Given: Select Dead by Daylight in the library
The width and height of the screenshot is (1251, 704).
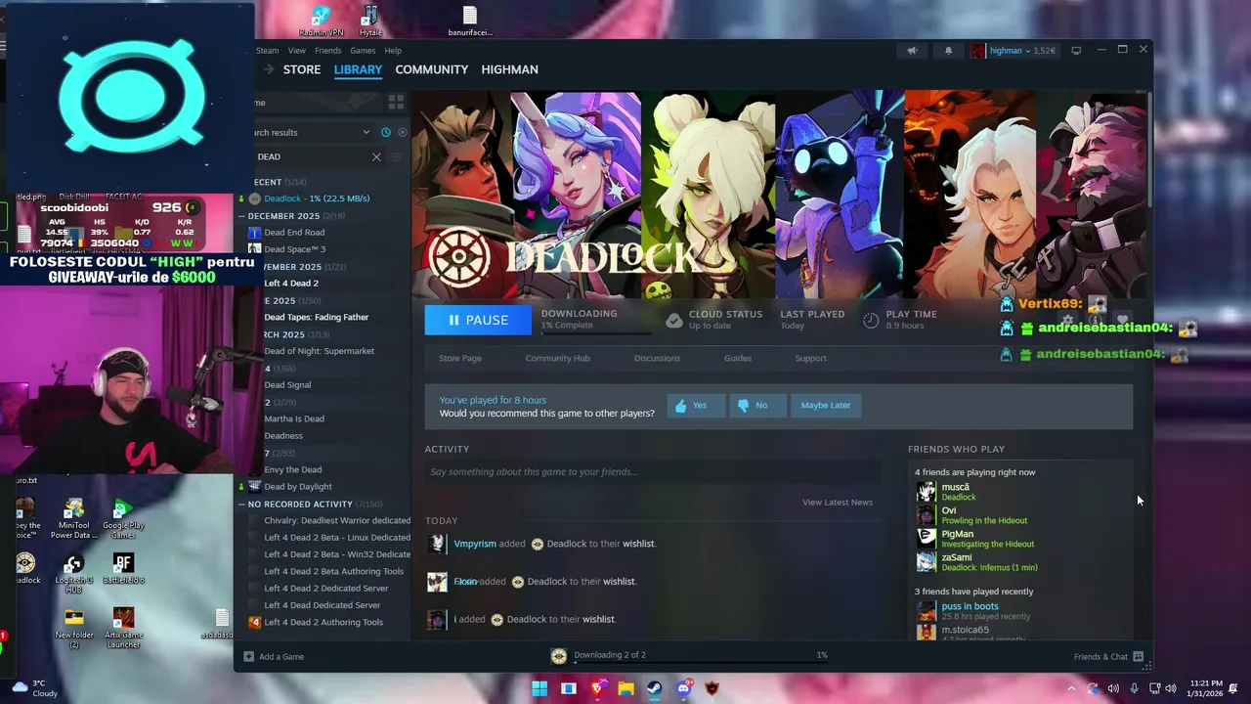Looking at the screenshot, I should pos(298,487).
